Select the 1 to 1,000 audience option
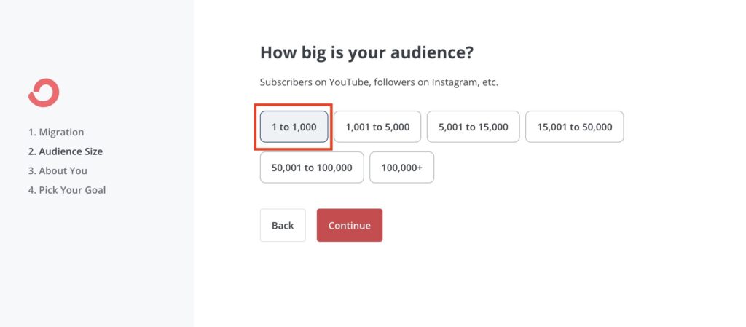The width and height of the screenshot is (746, 327). tap(294, 127)
